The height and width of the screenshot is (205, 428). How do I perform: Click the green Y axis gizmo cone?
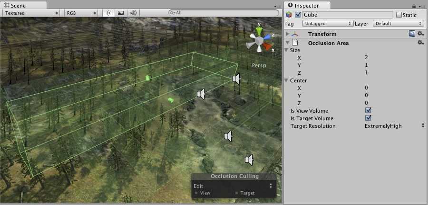coord(259,30)
